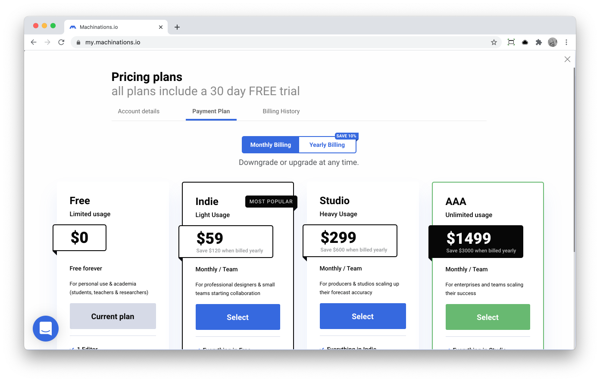This screenshot has width=600, height=382.
Task: Select the Indie $59 plan
Action: click(238, 317)
